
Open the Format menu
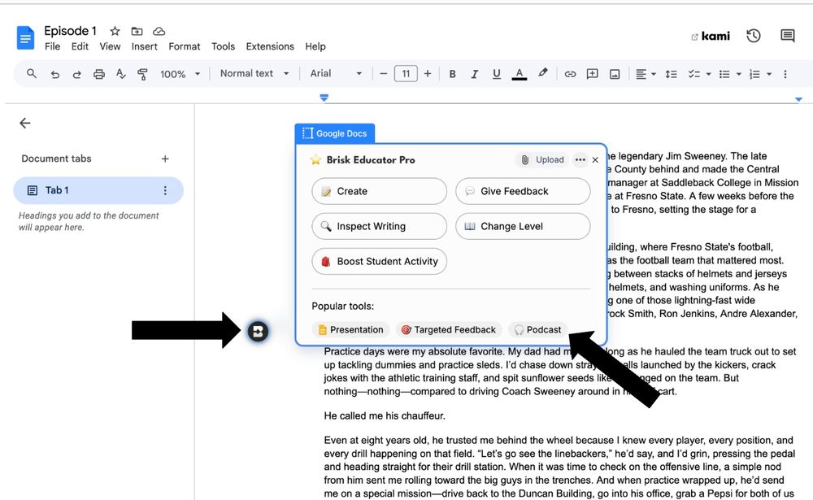coord(184,46)
